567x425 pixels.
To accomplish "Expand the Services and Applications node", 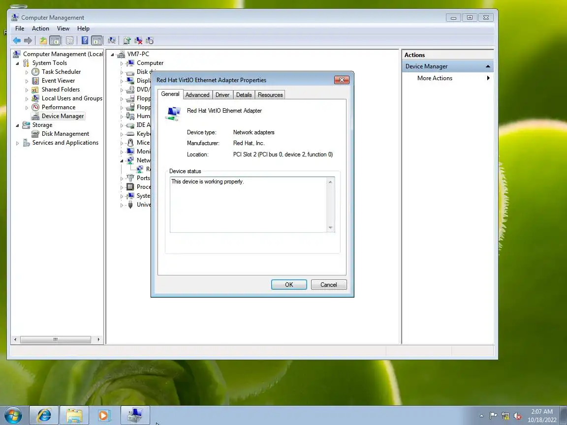I will [17, 143].
